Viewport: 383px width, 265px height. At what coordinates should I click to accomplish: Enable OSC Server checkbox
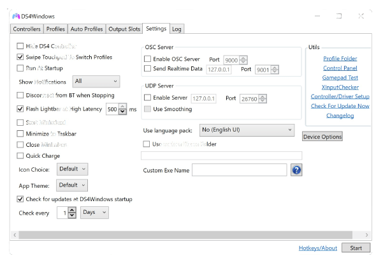148,59
